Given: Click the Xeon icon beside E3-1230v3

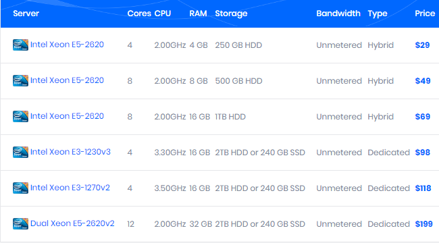Looking at the screenshot, I should 20,153.
